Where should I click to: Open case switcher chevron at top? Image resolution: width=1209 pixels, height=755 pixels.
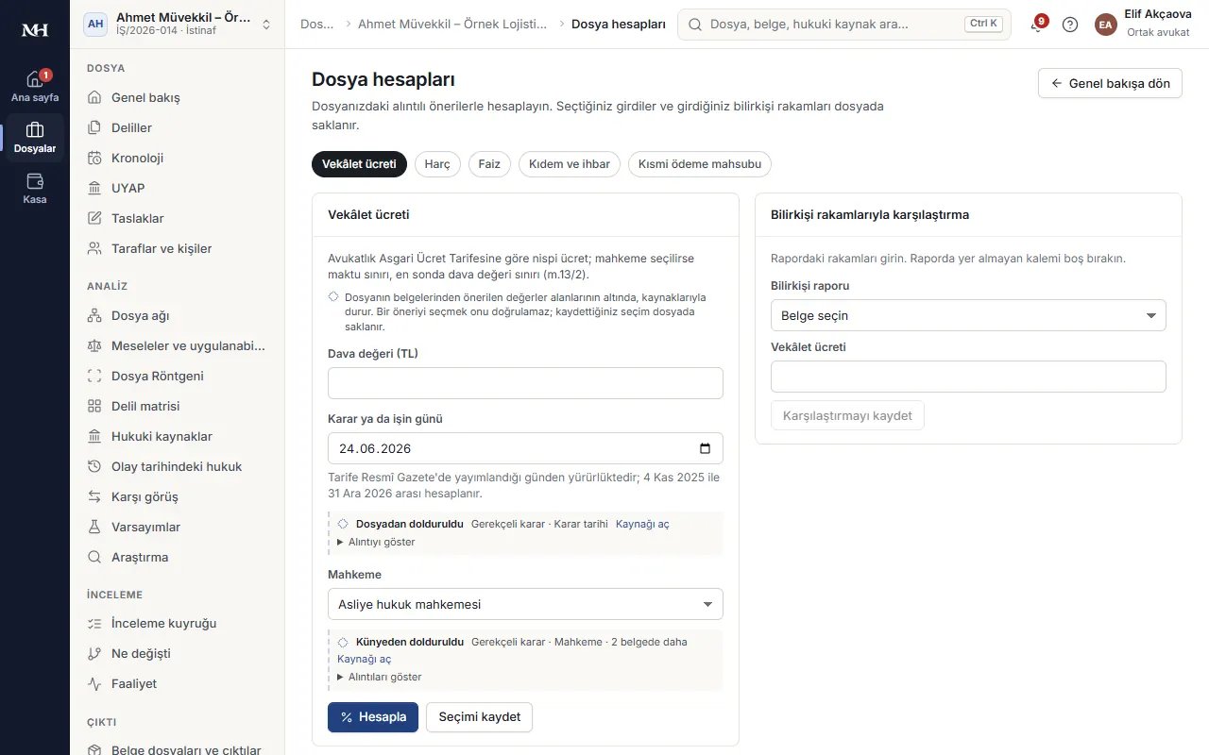click(x=266, y=25)
